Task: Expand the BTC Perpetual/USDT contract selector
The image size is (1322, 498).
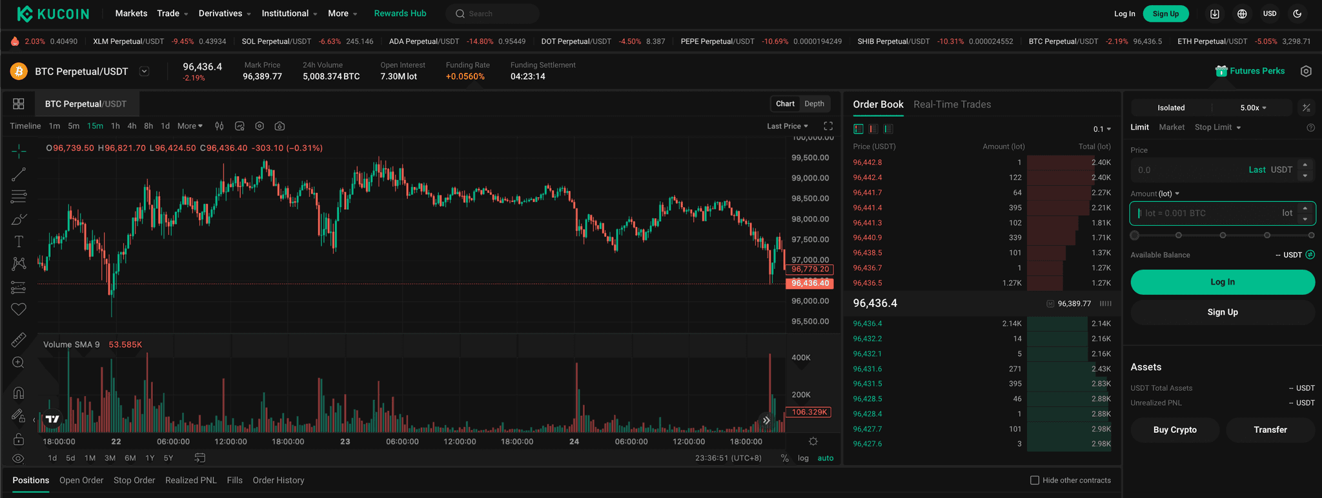Action: (145, 72)
